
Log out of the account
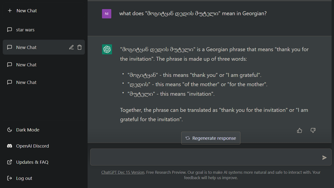tap(24, 178)
